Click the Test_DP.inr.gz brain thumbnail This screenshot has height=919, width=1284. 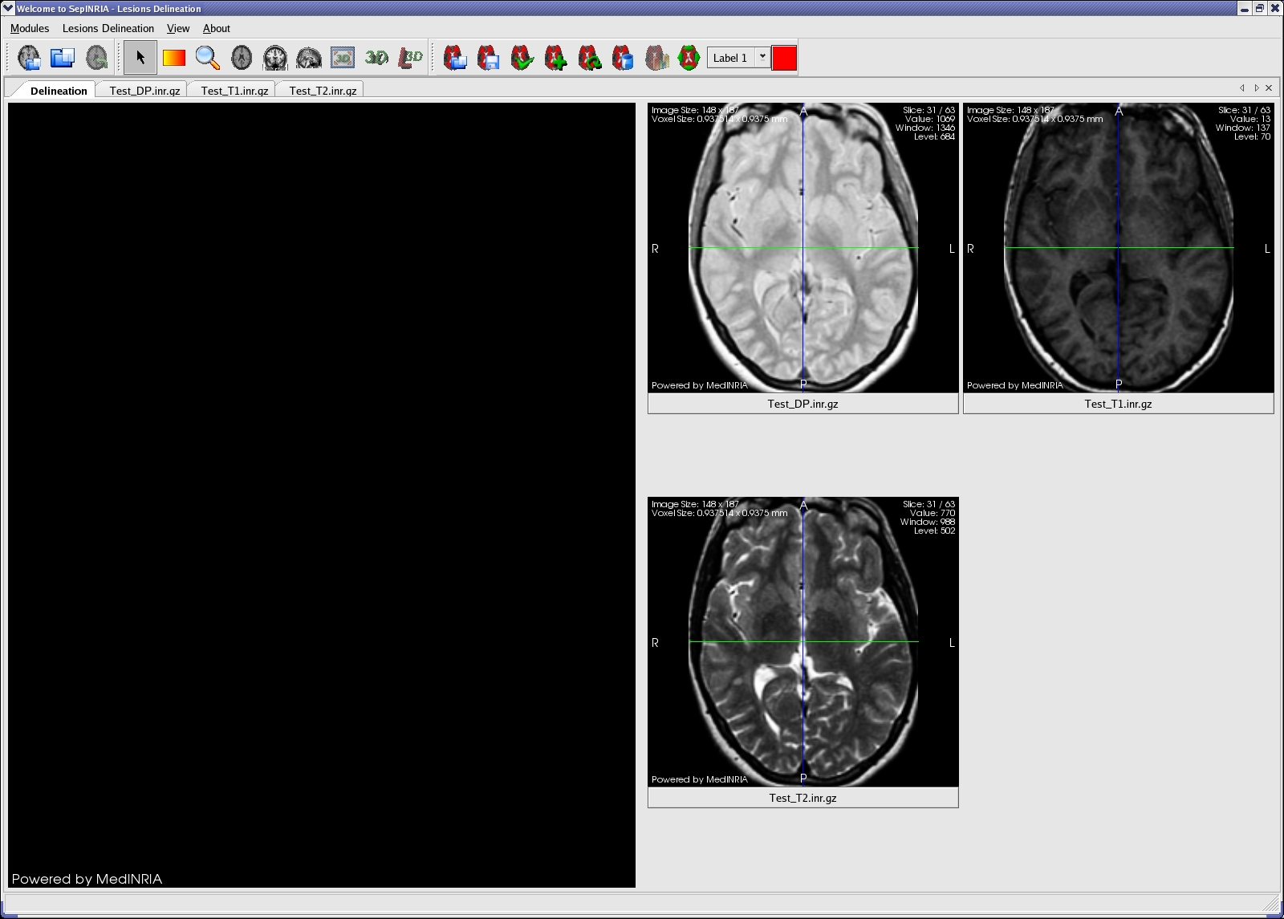click(803, 248)
